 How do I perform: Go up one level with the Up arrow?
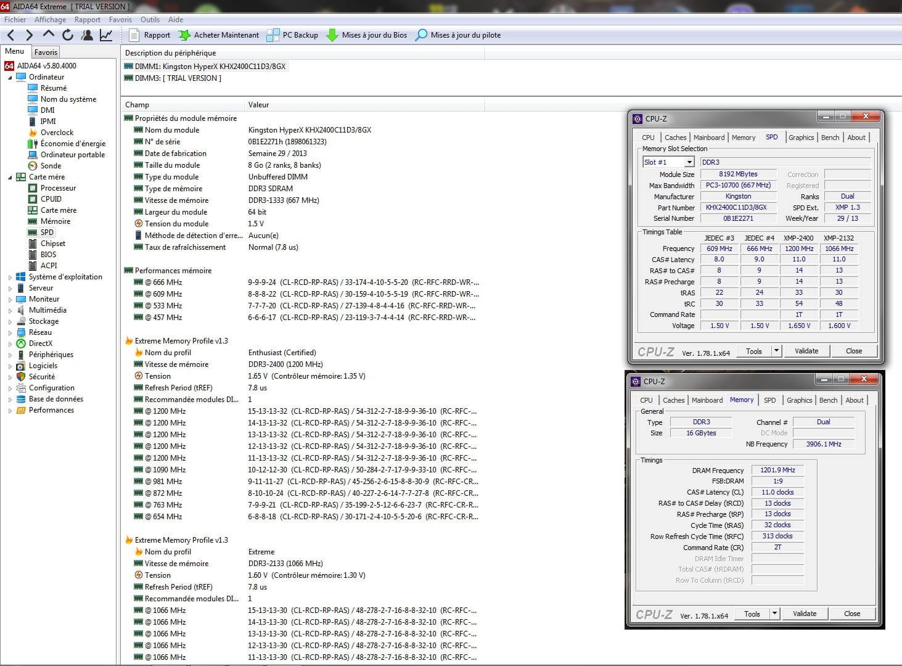(49, 35)
